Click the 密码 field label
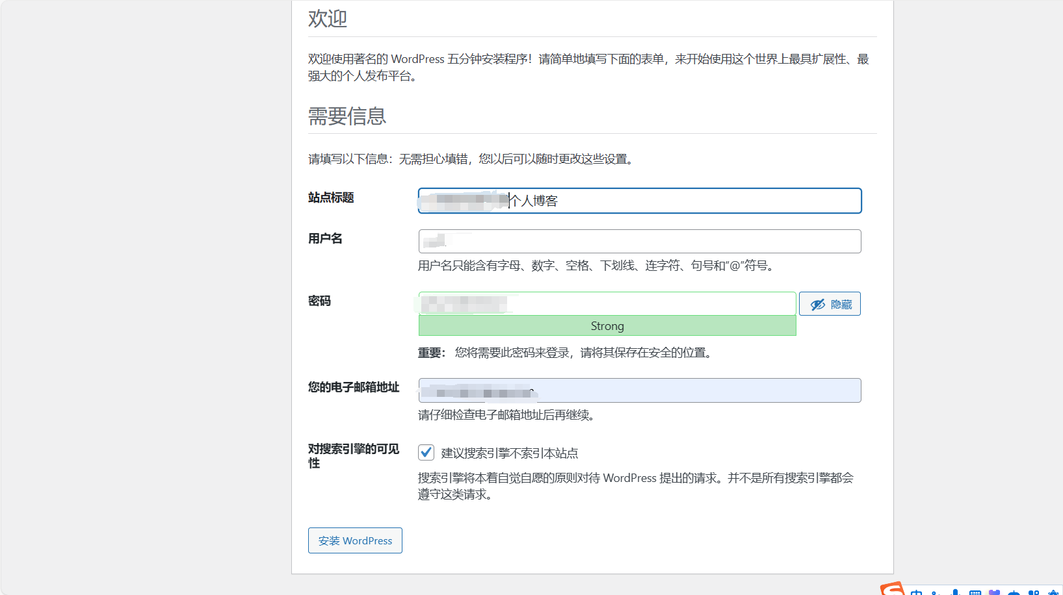This screenshot has height=595, width=1063. pyautogui.click(x=319, y=301)
